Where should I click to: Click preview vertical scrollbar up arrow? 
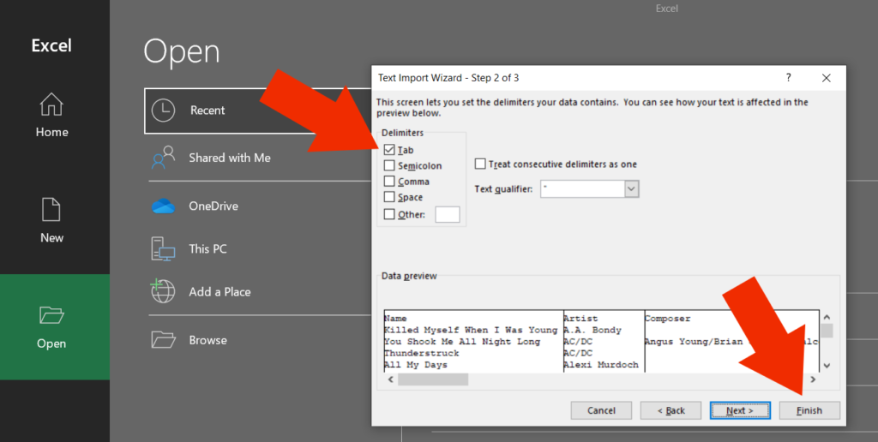(x=827, y=317)
